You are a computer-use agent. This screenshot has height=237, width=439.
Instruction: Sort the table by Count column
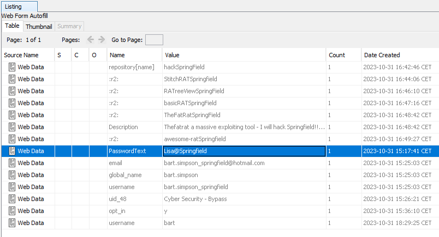pos(336,55)
